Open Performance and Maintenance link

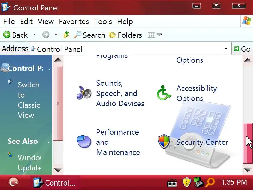118,142
